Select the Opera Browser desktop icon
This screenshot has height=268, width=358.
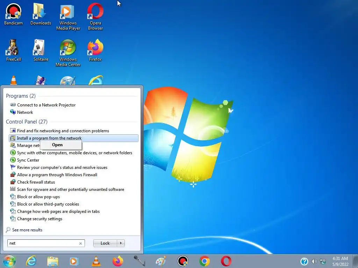95,17
